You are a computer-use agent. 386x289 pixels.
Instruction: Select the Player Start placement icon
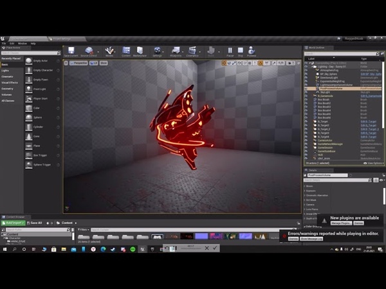click(29, 98)
